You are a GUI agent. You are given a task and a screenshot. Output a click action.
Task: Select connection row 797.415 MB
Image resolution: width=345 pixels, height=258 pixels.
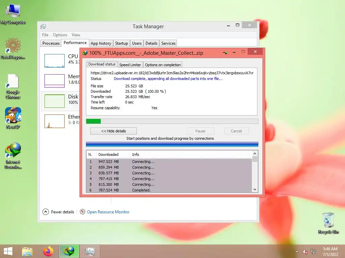(x=169, y=179)
